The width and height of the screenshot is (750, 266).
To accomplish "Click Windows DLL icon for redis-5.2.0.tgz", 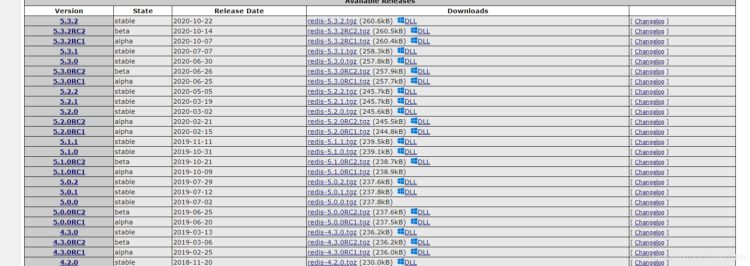I will [401, 111].
